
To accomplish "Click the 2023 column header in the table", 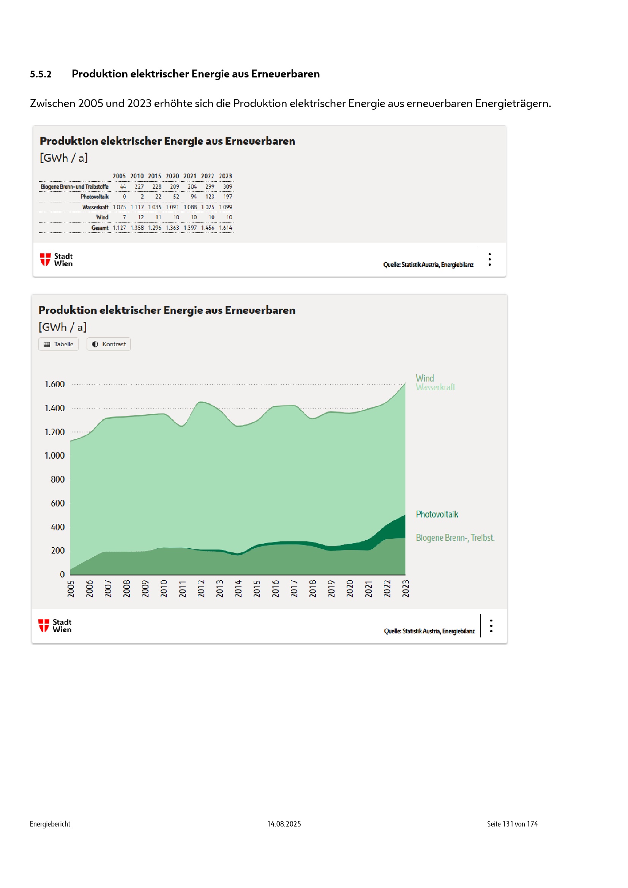I will (226, 176).
